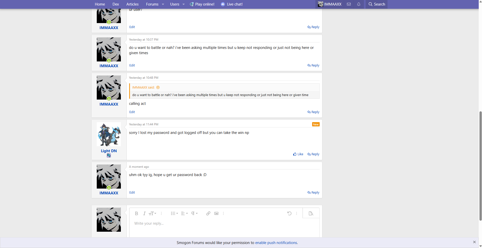This screenshot has width=482, height=248.
Task: Click the insert image icon
Action: tap(216, 213)
